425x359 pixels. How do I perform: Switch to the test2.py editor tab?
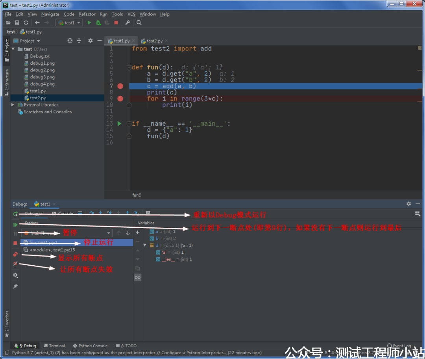coord(155,41)
